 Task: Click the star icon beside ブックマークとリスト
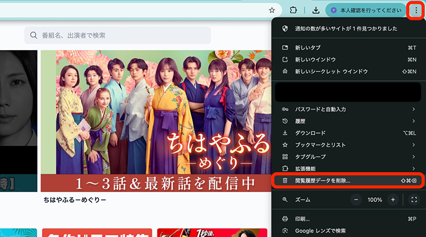point(285,145)
